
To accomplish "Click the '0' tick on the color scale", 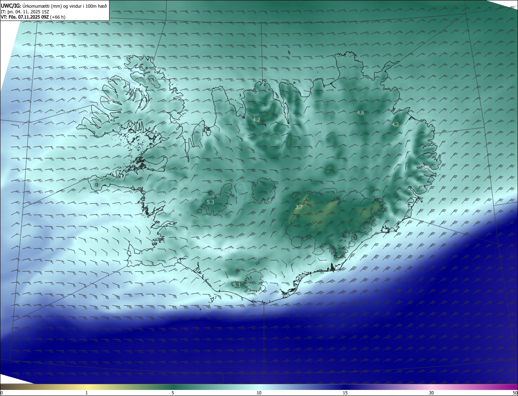I will pyautogui.click(x=2, y=393).
